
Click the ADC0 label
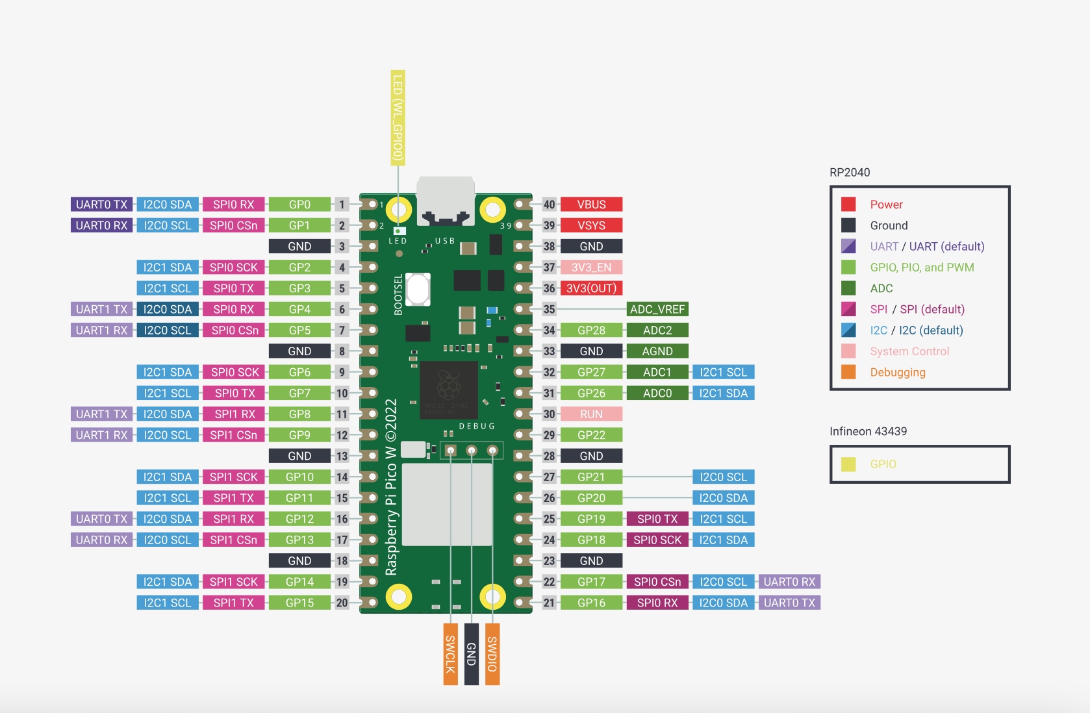point(657,393)
